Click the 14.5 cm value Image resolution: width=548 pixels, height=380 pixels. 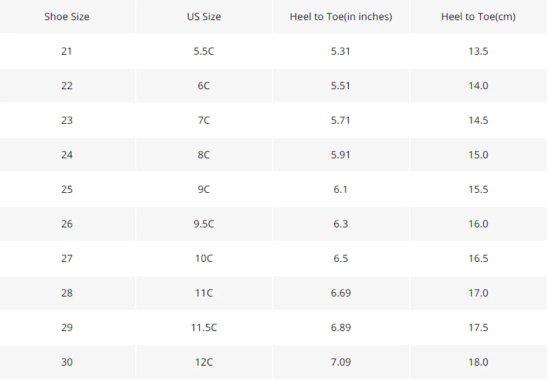pyautogui.click(x=478, y=120)
